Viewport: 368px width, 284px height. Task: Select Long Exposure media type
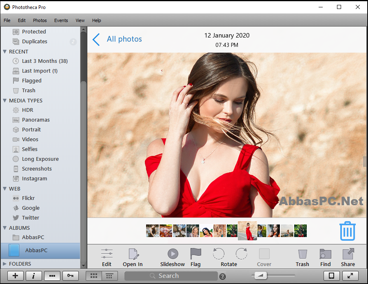point(40,159)
